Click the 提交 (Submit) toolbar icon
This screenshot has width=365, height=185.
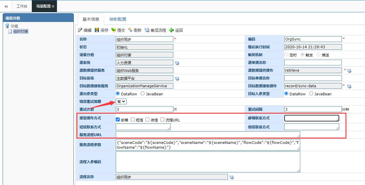[x=113, y=30]
